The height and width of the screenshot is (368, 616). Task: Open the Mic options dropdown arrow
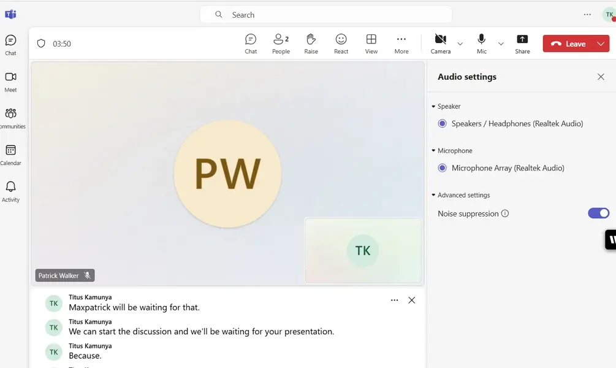[x=501, y=44]
